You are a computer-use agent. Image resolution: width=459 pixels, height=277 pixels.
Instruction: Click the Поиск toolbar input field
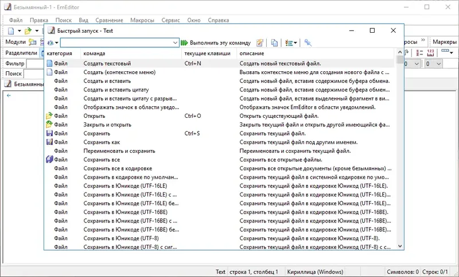34,74
